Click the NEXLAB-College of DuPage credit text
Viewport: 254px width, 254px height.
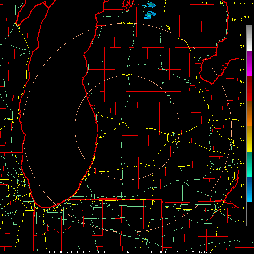(x=227, y=3)
